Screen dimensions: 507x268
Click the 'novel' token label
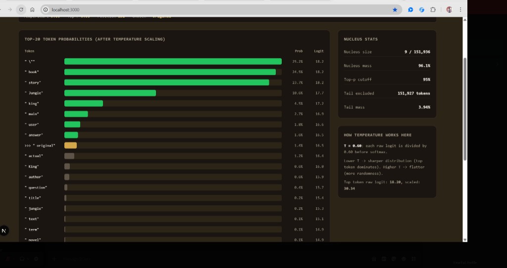point(33,240)
